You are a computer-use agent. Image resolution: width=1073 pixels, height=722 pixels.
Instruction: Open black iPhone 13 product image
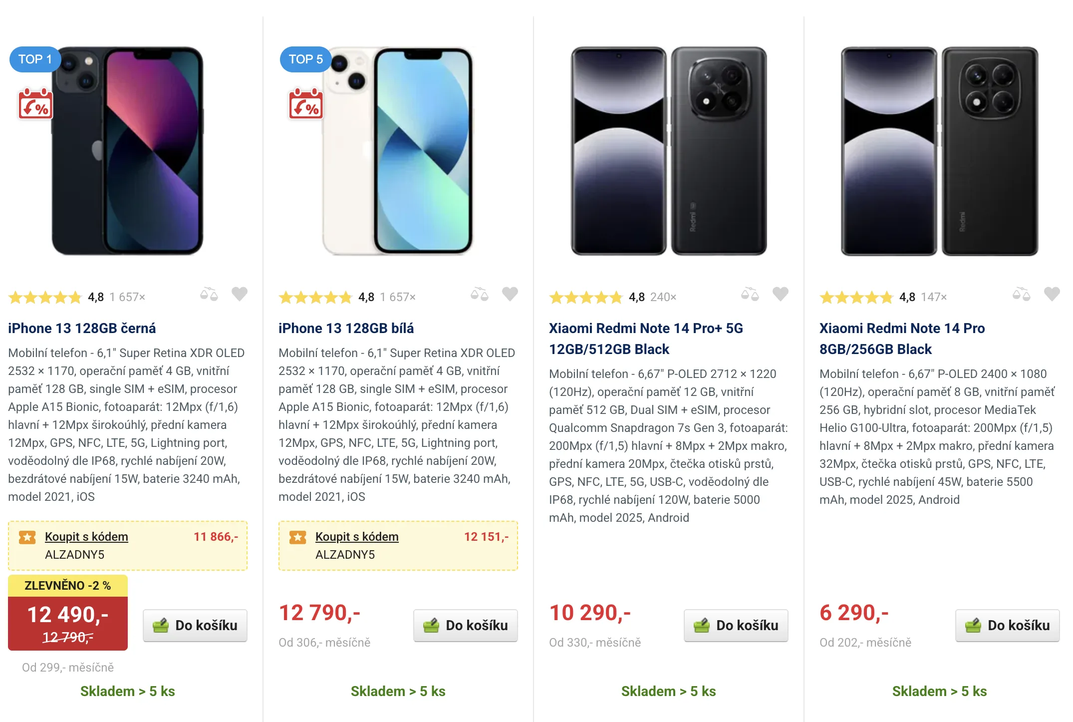point(128,151)
